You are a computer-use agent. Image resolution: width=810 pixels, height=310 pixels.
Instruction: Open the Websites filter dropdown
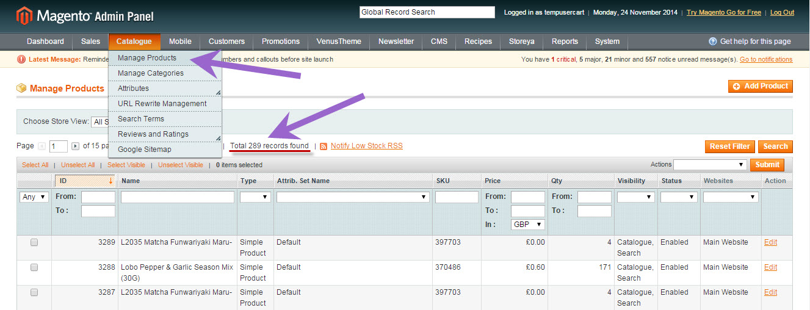click(x=731, y=197)
